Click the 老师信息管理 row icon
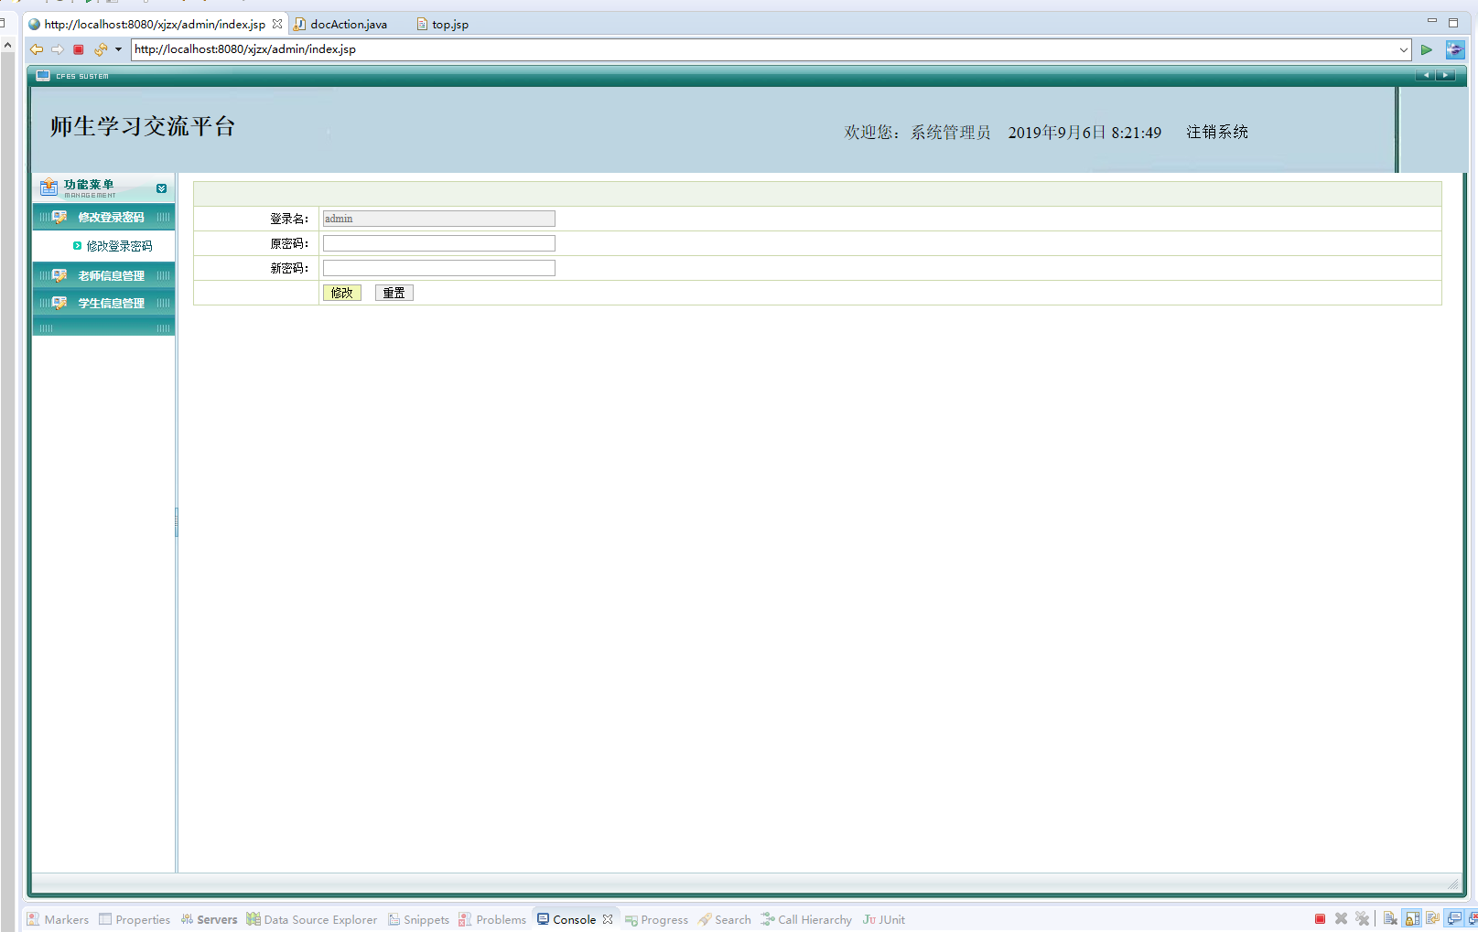1478x932 pixels. point(59,275)
